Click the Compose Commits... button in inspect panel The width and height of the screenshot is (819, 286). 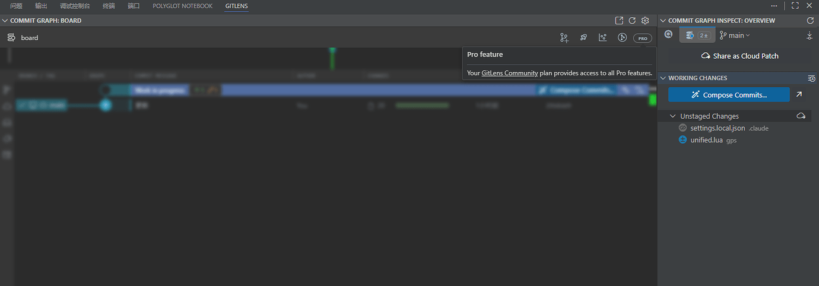[x=729, y=95]
